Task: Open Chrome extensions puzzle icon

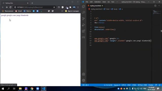Action: [x=70, y=7]
